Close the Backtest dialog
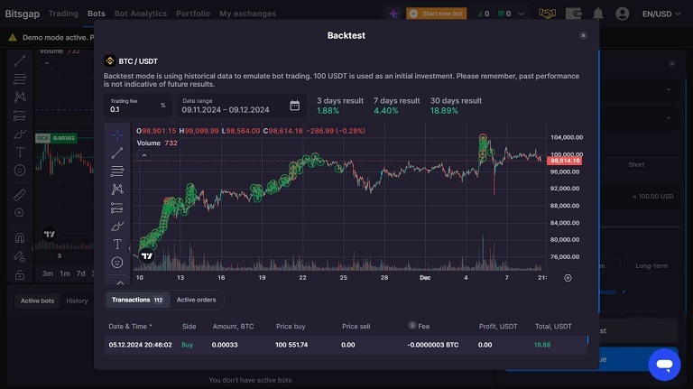This screenshot has height=389, width=693. (x=584, y=36)
